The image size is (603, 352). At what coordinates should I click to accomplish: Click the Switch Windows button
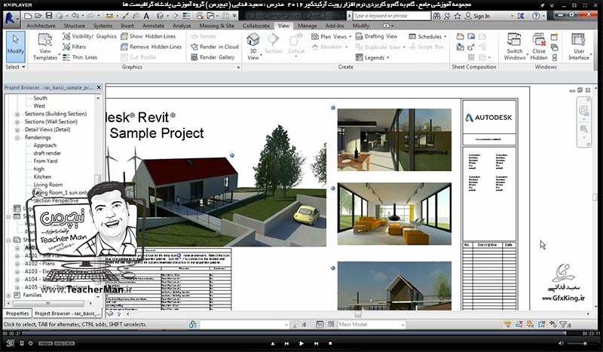[x=514, y=47]
